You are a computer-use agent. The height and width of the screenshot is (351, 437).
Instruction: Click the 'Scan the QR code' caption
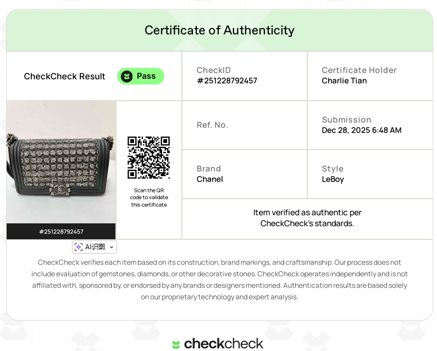coord(148,198)
